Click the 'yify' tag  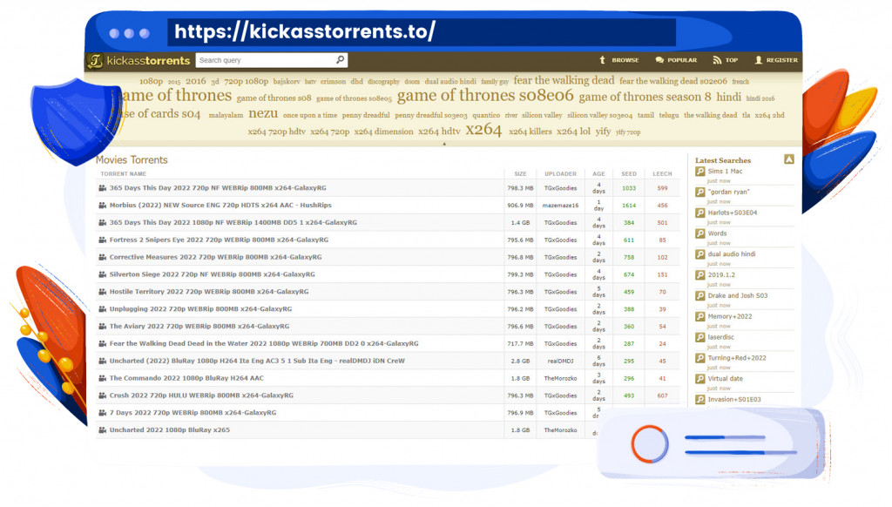click(603, 132)
